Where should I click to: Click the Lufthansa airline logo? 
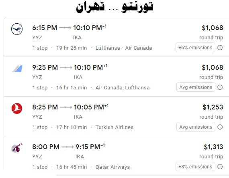pos(17,29)
